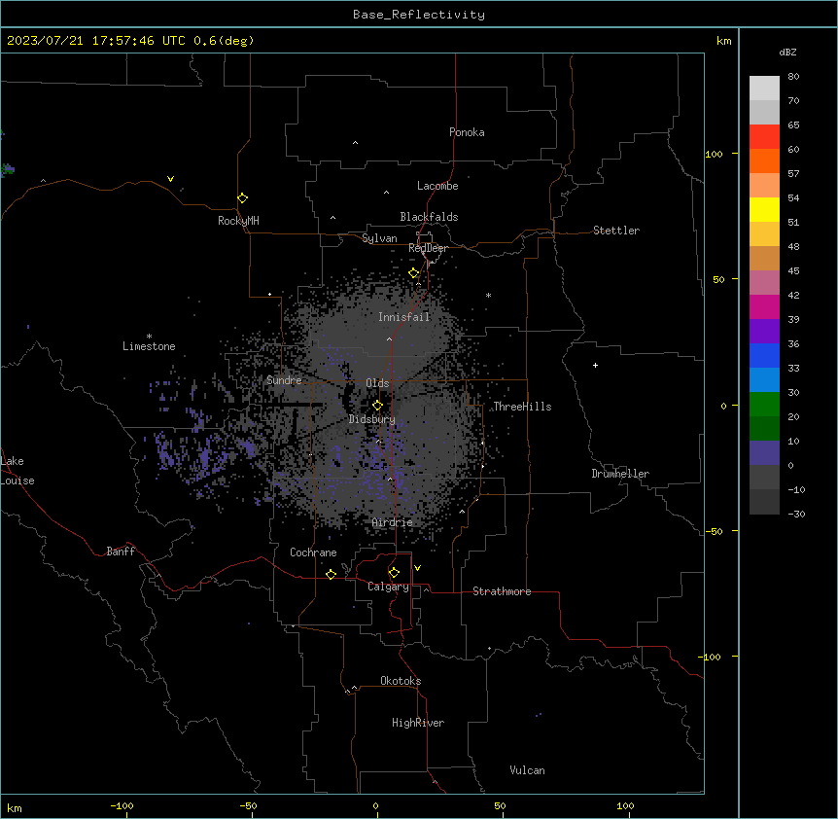Click the -30 value on dBZ legend
The height and width of the screenshot is (819, 838).
click(796, 514)
